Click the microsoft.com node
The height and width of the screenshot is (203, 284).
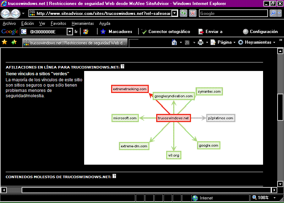click(125, 118)
